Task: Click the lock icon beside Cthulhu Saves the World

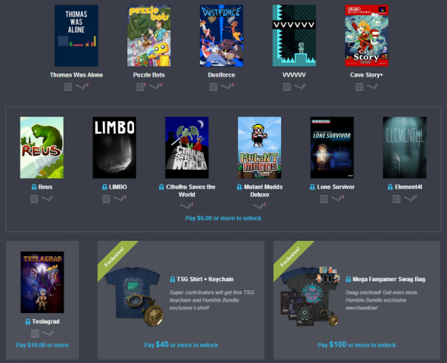Action: pos(161,187)
